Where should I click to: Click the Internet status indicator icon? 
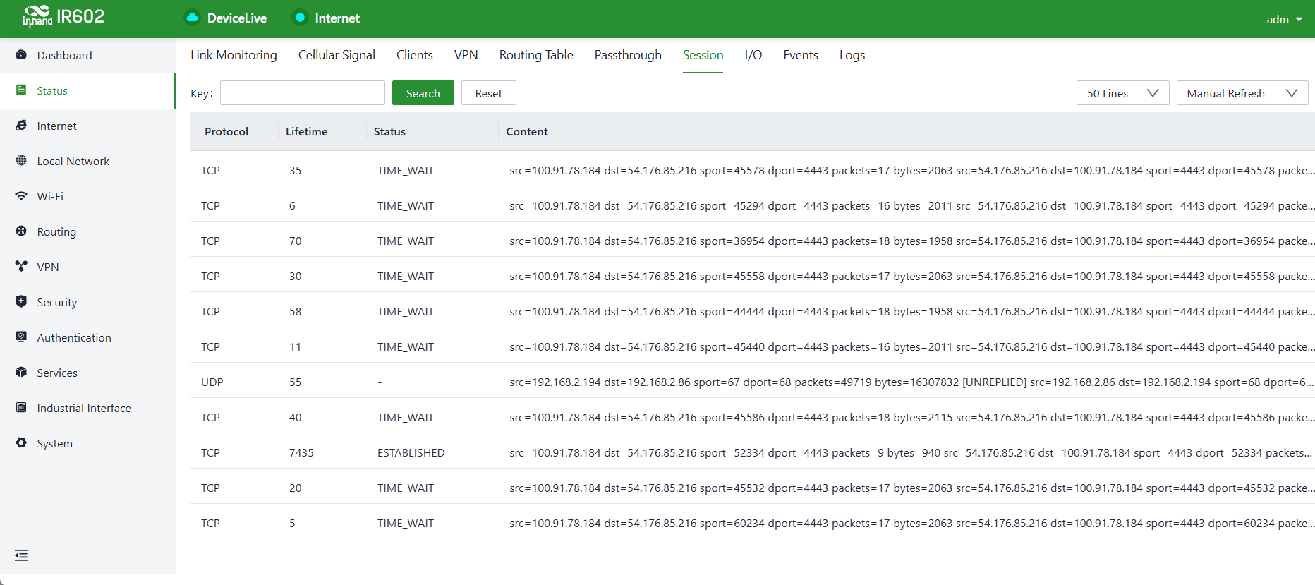pos(300,18)
